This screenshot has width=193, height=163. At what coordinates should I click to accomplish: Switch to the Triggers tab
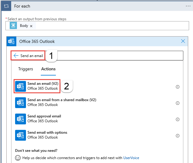(x=26, y=69)
